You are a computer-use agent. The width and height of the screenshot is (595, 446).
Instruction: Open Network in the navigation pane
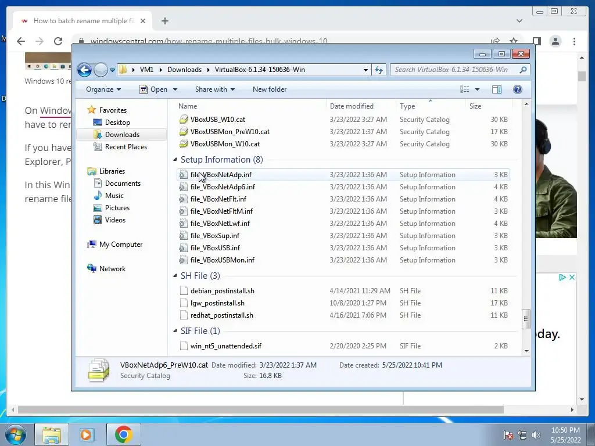point(112,268)
